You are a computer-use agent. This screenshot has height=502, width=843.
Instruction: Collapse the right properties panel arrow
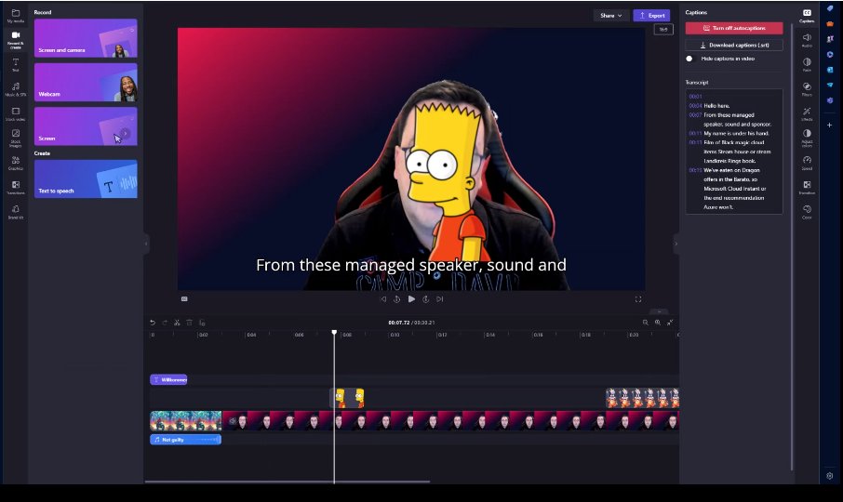(x=676, y=244)
